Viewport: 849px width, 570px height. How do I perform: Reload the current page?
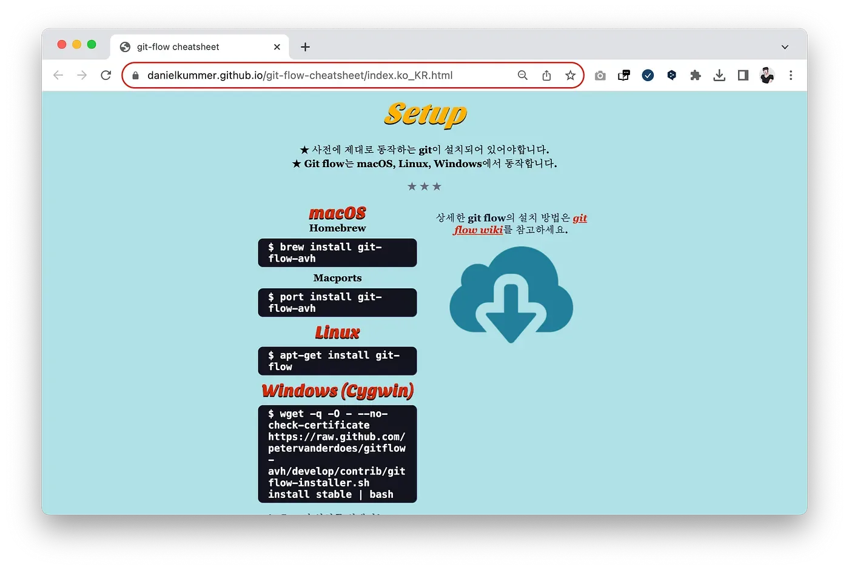pyautogui.click(x=106, y=75)
